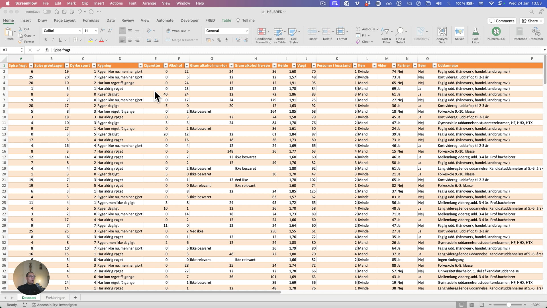Screen dimensions: 547x308
Task: Open the Apple menu
Action: coord(8,3)
